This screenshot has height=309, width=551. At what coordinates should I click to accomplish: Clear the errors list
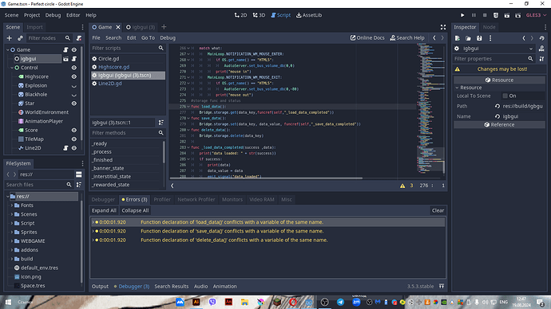[x=438, y=210]
